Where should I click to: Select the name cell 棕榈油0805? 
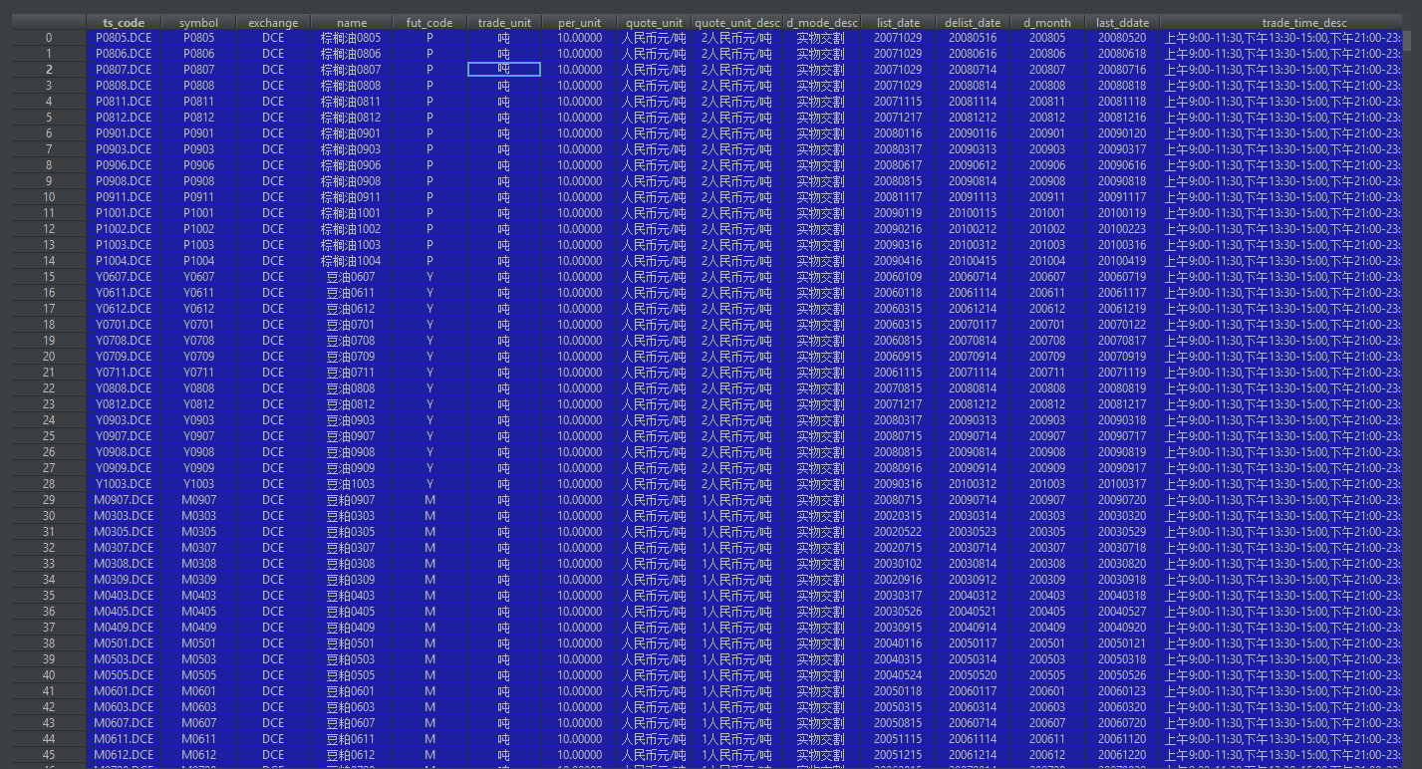click(x=352, y=38)
